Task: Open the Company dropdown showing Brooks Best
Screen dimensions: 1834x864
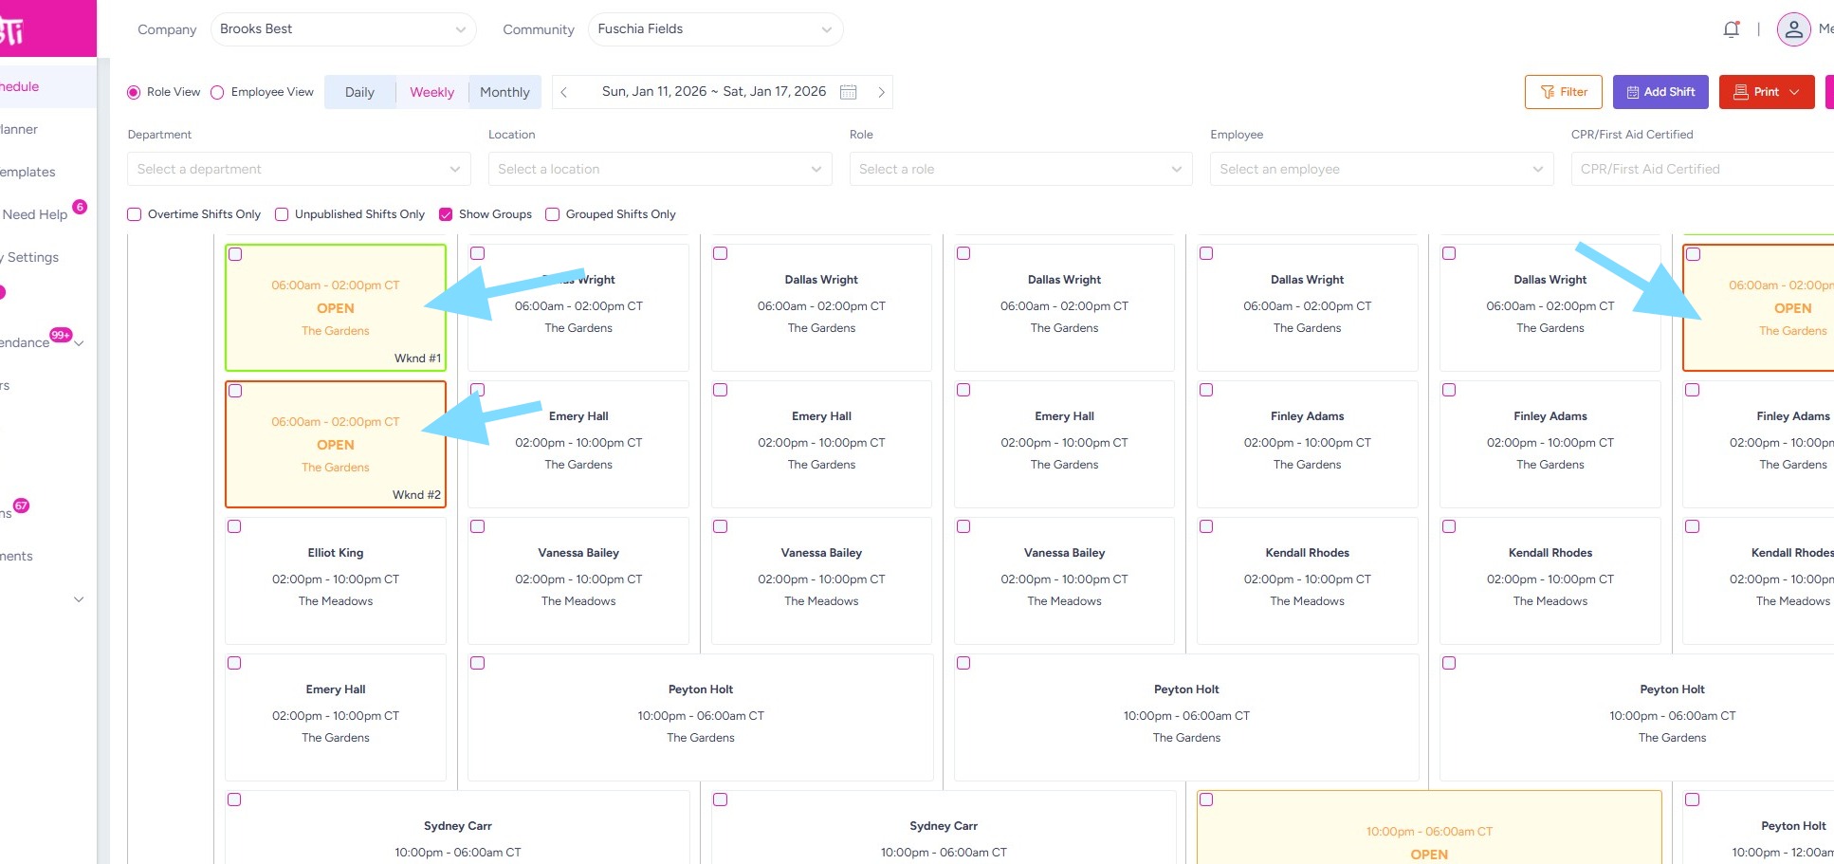Action: [342, 29]
